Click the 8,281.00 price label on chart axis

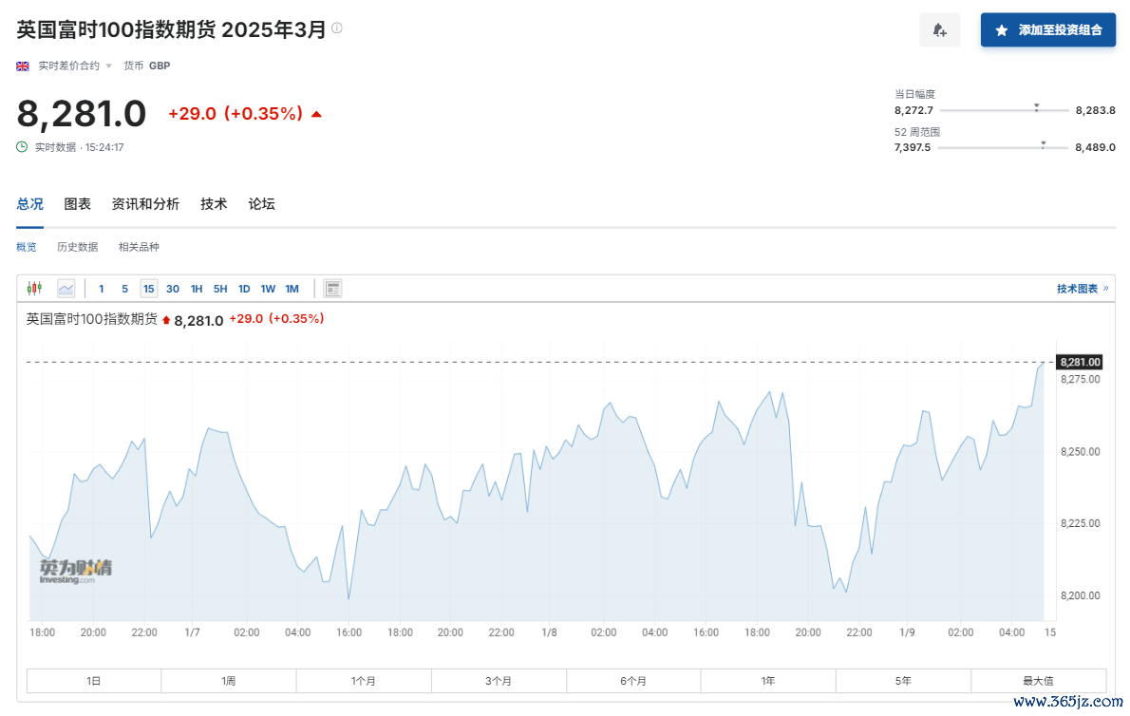[x=1080, y=363]
